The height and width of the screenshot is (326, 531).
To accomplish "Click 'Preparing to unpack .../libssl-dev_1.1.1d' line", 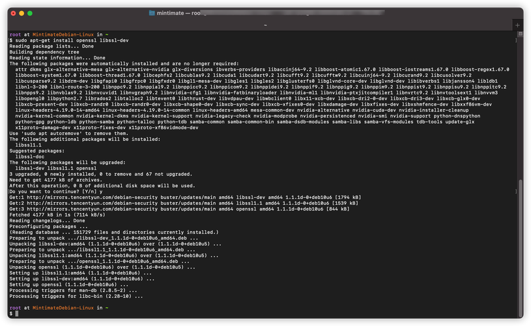I will (104, 238).
